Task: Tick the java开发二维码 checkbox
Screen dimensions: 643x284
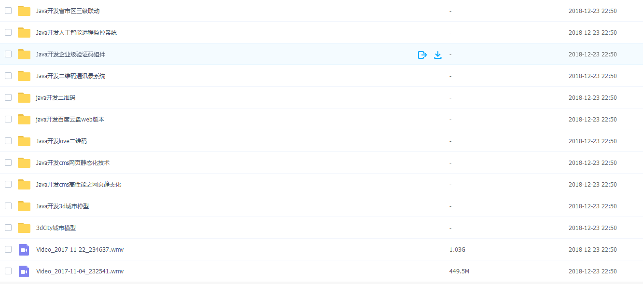Action: coord(8,97)
